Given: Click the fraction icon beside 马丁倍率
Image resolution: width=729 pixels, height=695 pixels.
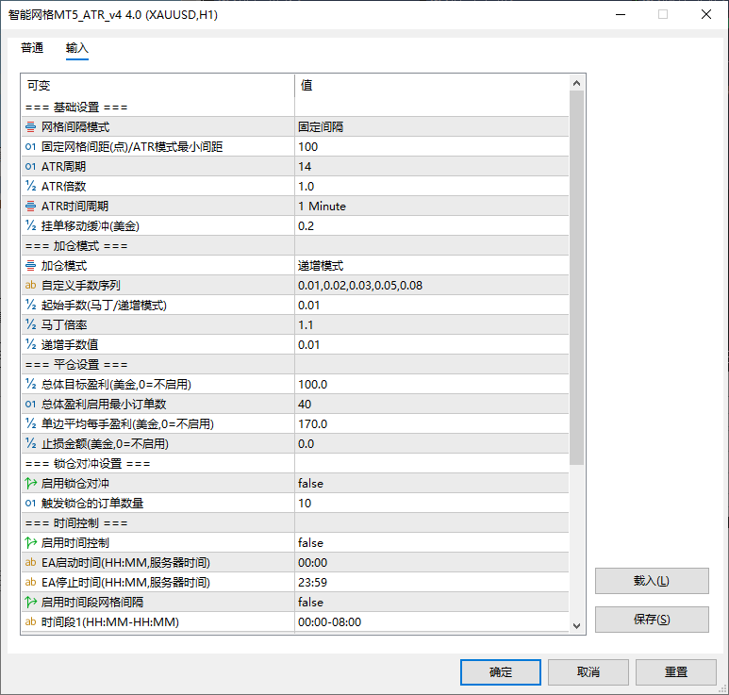Looking at the screenshot, I should click(x=31, y=325).
